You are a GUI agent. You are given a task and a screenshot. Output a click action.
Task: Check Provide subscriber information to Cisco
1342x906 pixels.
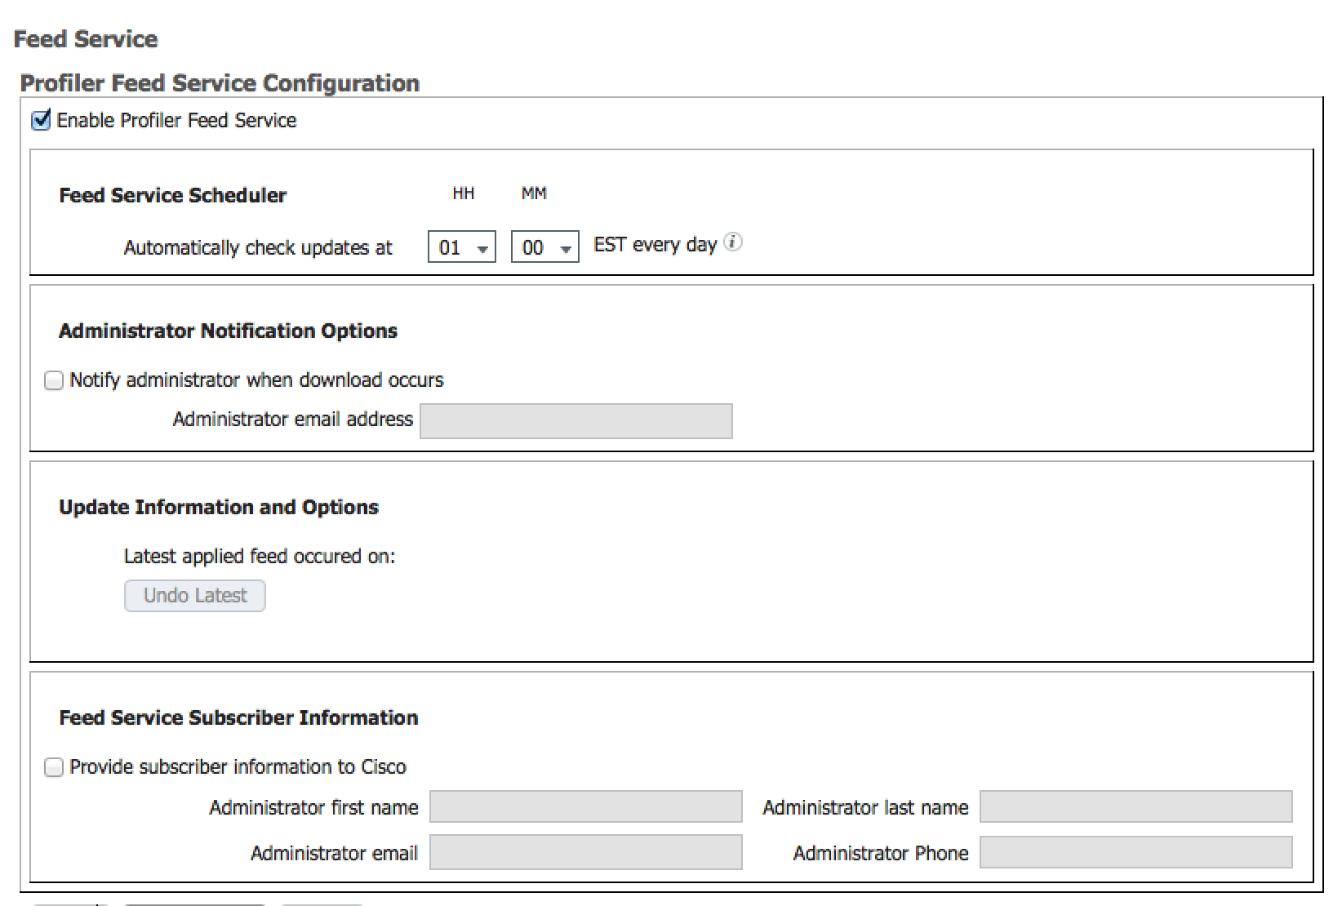(x=54, y=767)
